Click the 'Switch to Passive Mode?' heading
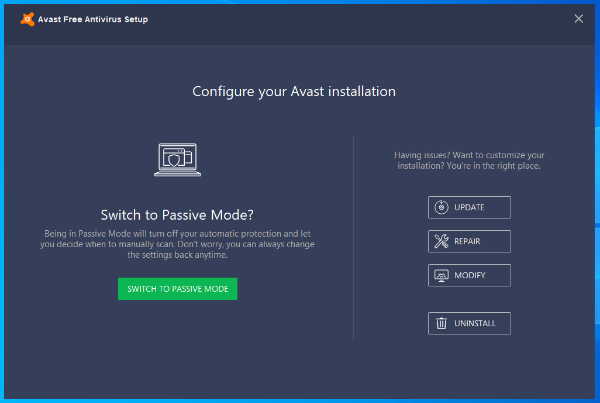 click(177, 214)
